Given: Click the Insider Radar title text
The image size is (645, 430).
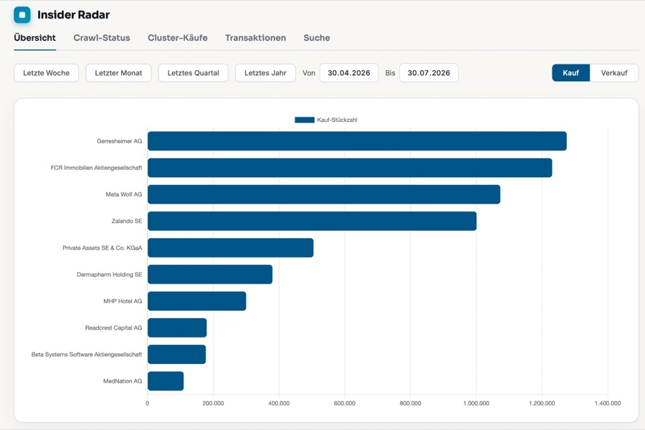Looking at the screenshot, I should click(x=74, y=15).
